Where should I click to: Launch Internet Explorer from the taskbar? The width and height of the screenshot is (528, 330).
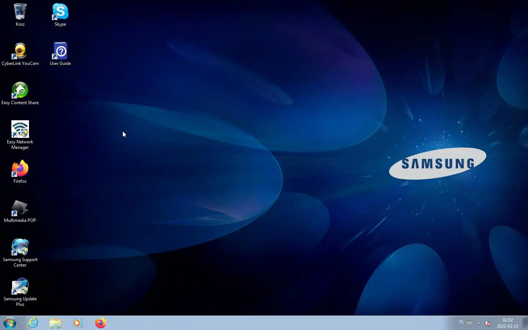coord(33,323)
